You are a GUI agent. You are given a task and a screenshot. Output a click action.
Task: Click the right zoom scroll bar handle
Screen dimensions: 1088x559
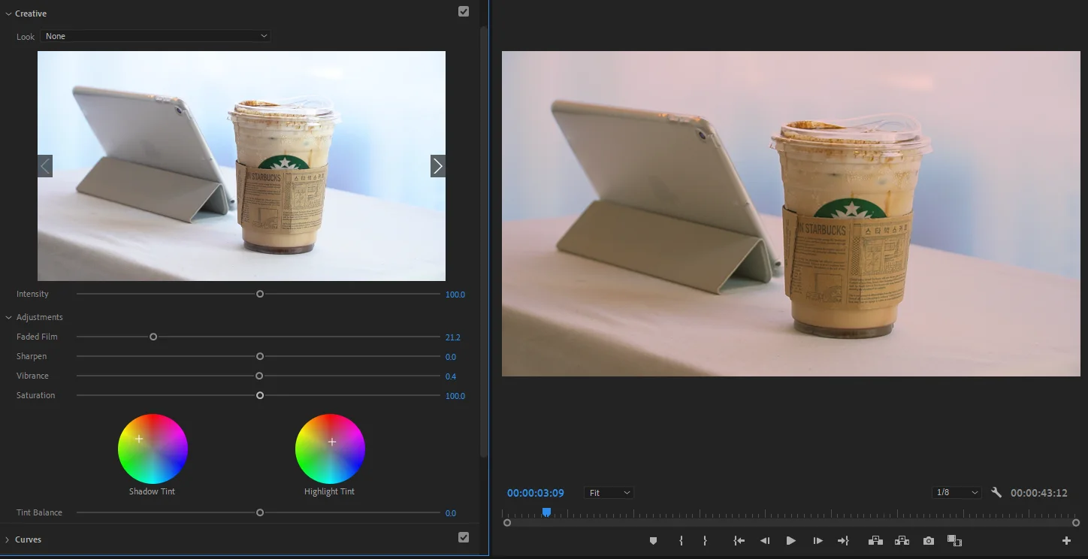[1076, 522]
